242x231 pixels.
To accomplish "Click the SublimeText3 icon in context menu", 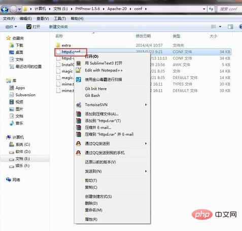I will coord(79,63).
